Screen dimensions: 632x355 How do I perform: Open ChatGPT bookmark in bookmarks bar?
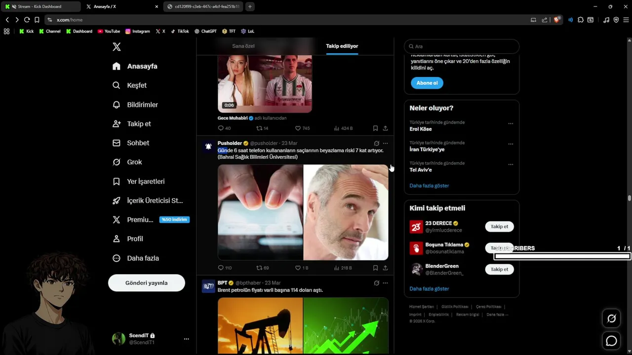(x=205, y=31)
